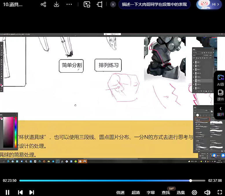Click the share icon in top bar
Image resolution: width=225 pixels, height=196 pixels.
click(43, 4)
